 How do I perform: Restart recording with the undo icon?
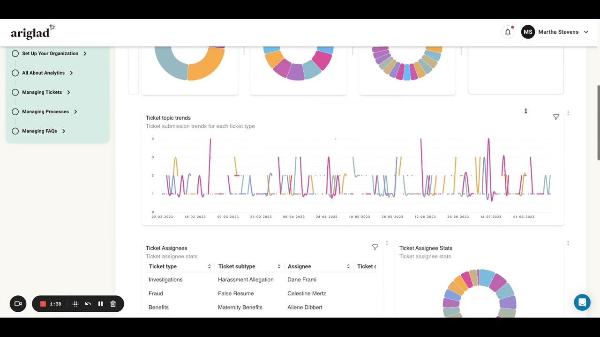click(88, 304)
